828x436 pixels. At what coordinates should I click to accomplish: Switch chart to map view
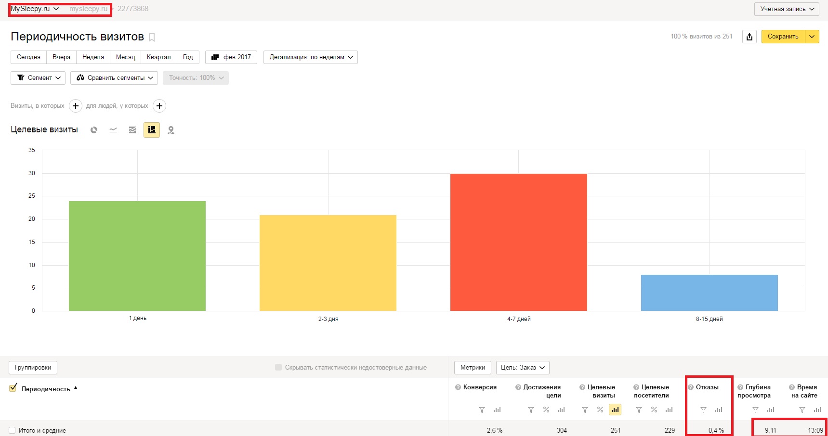tap(171, 130)
